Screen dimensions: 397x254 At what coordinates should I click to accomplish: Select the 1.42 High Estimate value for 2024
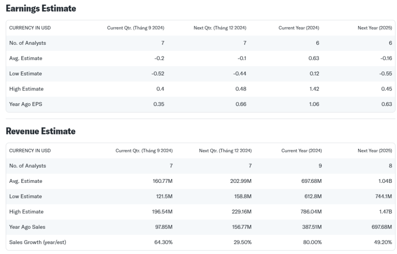pyautogui.click(x=314, y=89)
